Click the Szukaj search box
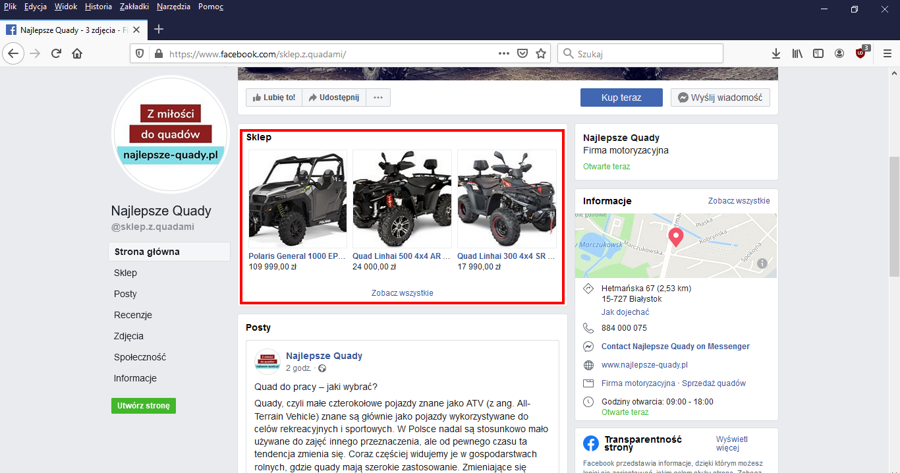The image size is (900, 473). pyautogui.click(x=640, y=53)
